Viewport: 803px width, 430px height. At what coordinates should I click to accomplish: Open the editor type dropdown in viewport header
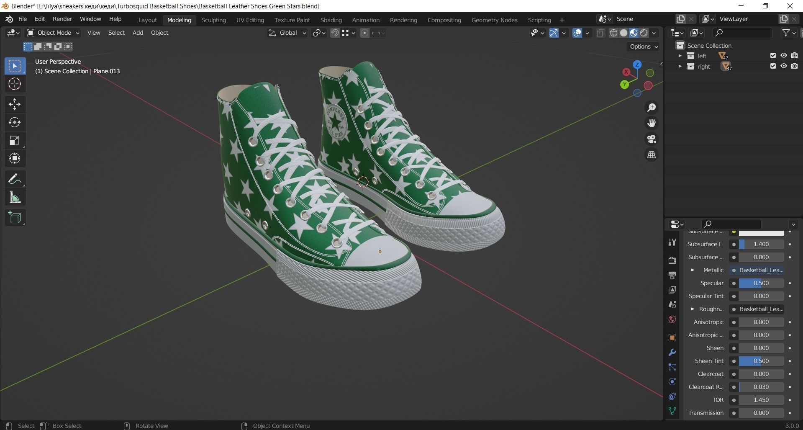13,33
